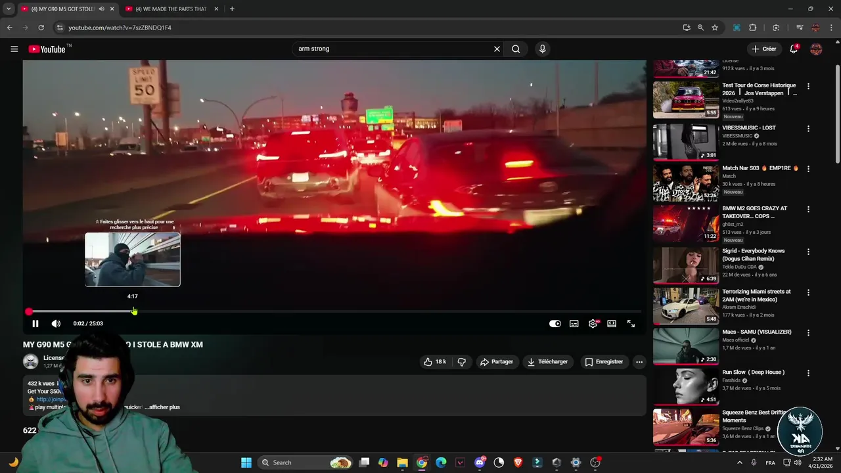Viewport: 841px width, 473px height.
Task: Start voice search with the microphone
Action: pos(542,49)
